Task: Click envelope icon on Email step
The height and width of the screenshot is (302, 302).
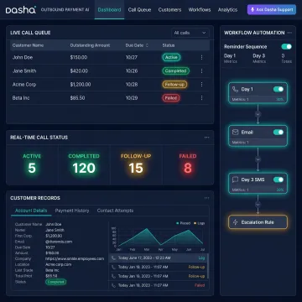Action: coord(235,132)
